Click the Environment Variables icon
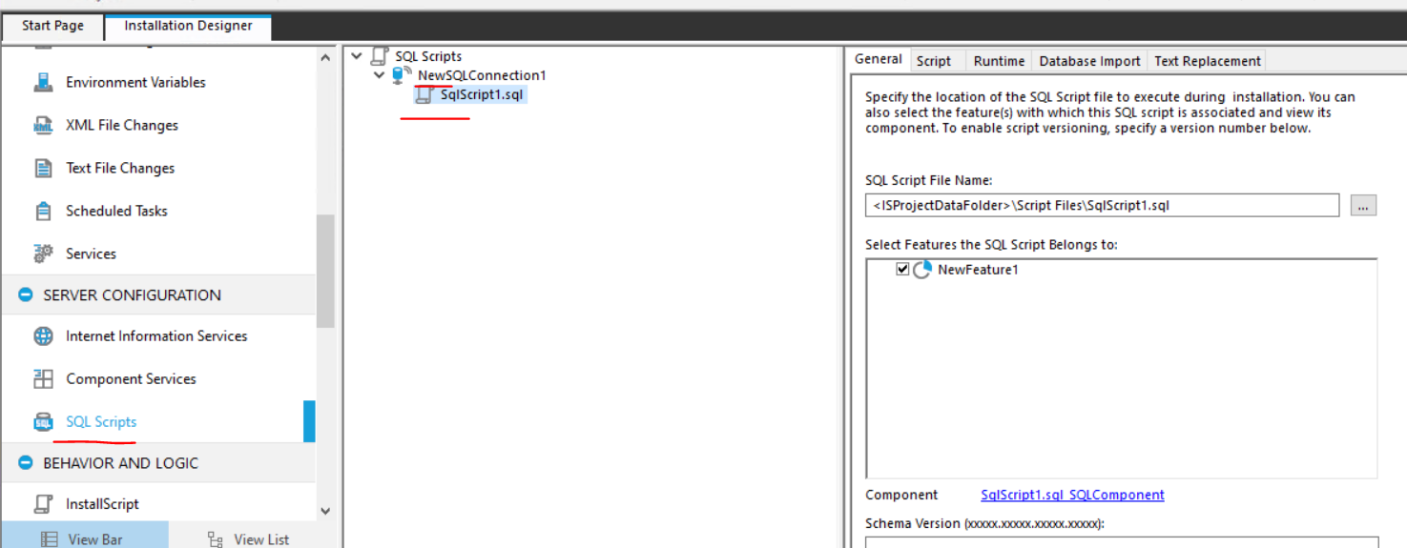Screen dimensions: 1407x548 click(43, 83)
